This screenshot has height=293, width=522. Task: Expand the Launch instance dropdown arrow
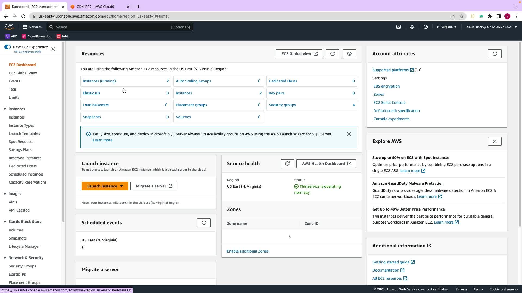pyautogui.click(x=122, y=186)
